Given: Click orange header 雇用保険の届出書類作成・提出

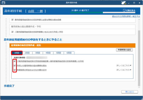Looking at the screenshot, I should (72, 45).
